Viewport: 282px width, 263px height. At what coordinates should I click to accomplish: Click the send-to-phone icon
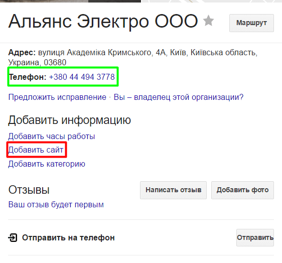coord(13,237)
